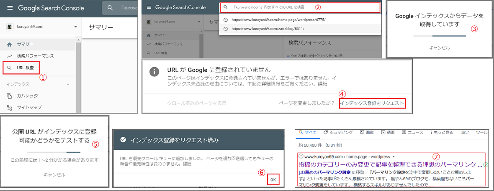Open the hamburger menu beside the larger Search Console logo
This screenshot has height=191, width=494.
pyautogui.click(x=10, y=8)
